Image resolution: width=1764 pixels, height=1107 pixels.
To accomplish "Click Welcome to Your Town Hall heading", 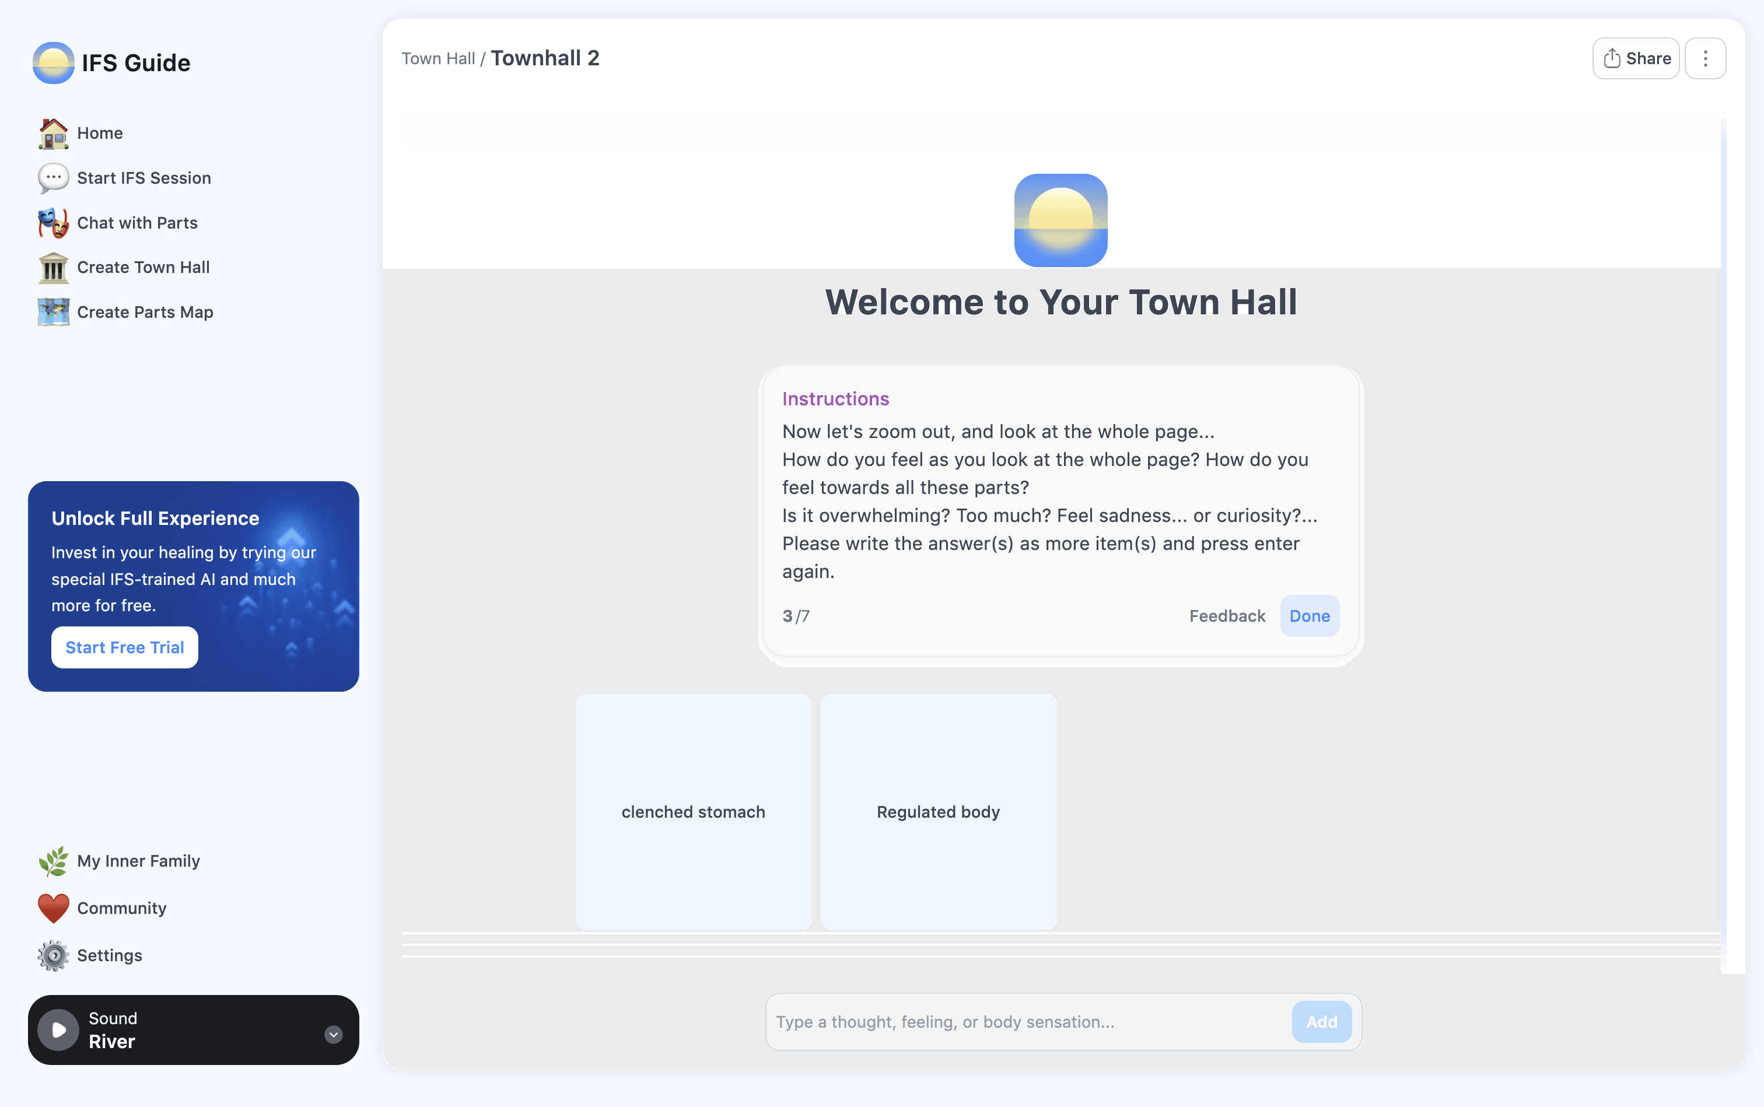I will tap(1061, 302).
